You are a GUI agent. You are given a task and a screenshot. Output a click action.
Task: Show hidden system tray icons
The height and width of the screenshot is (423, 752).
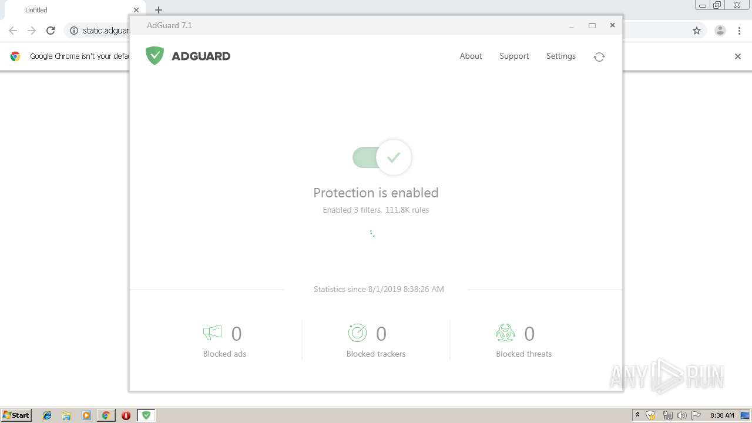[x=637, y=415]
